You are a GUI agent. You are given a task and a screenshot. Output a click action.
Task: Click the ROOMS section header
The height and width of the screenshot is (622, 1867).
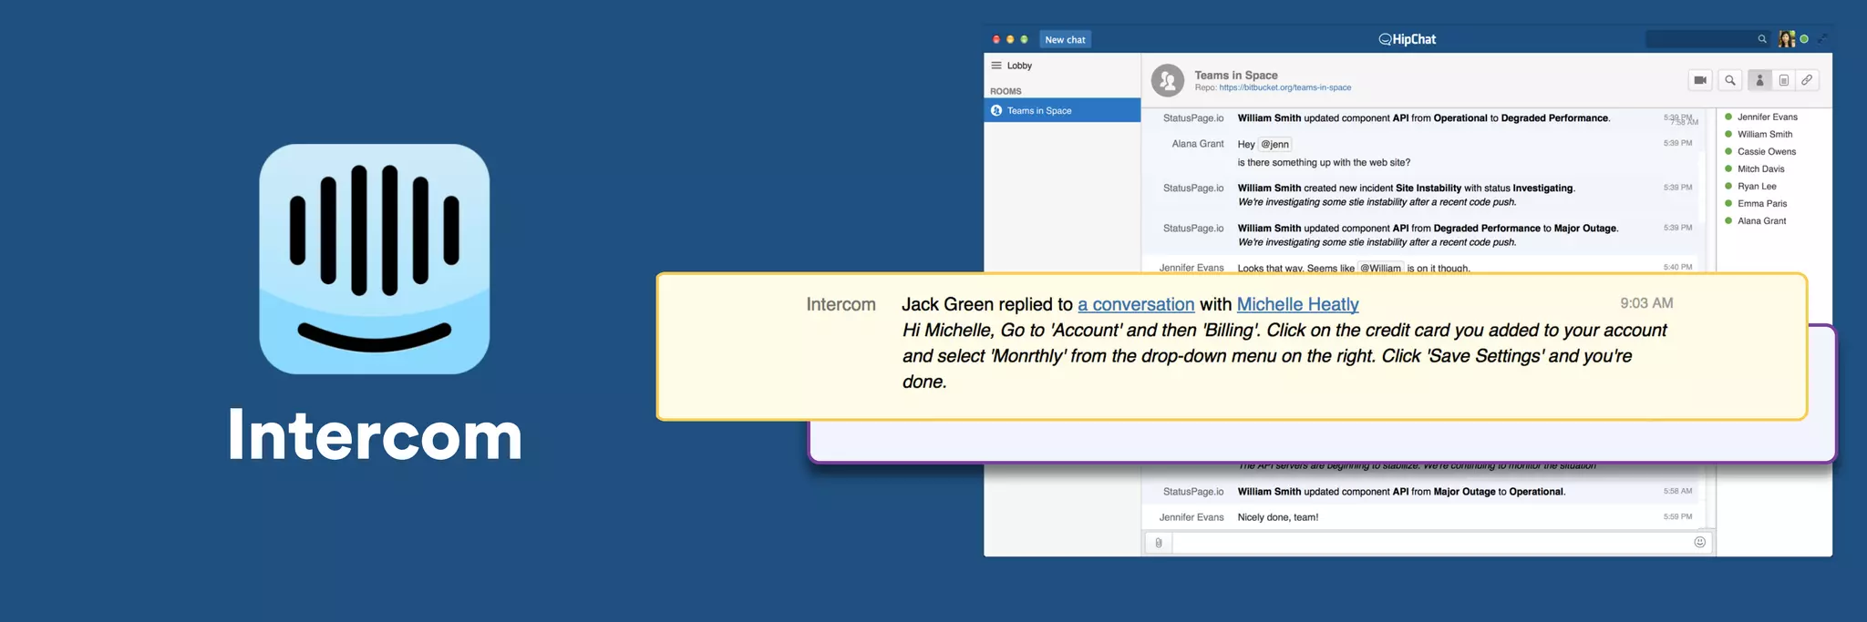[1006, 91]
